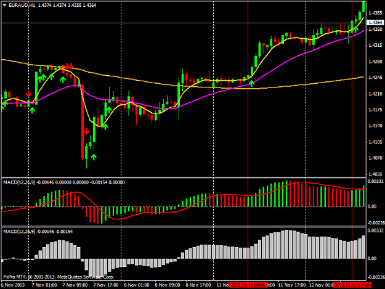
Task: Select the current price label 1.4364
Action: 375,23
